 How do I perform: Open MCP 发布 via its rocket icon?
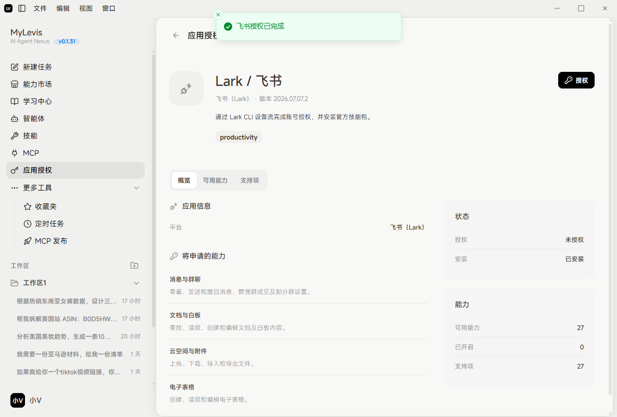[28, 241]
